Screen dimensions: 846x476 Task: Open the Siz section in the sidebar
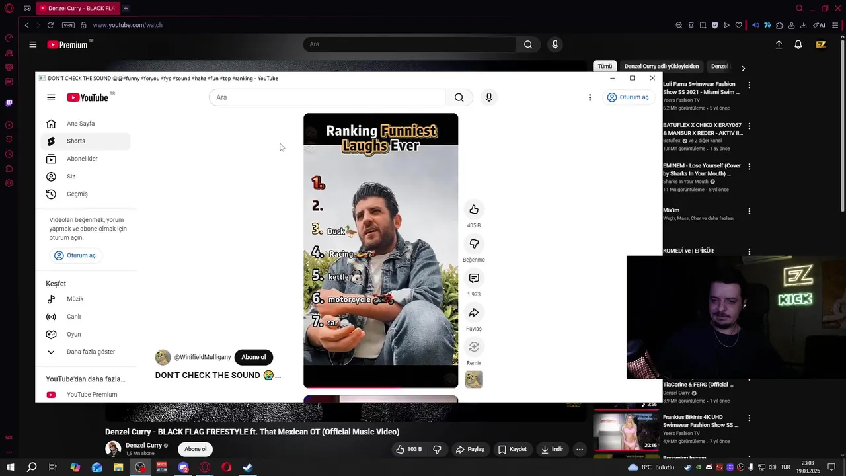point(85,177)
